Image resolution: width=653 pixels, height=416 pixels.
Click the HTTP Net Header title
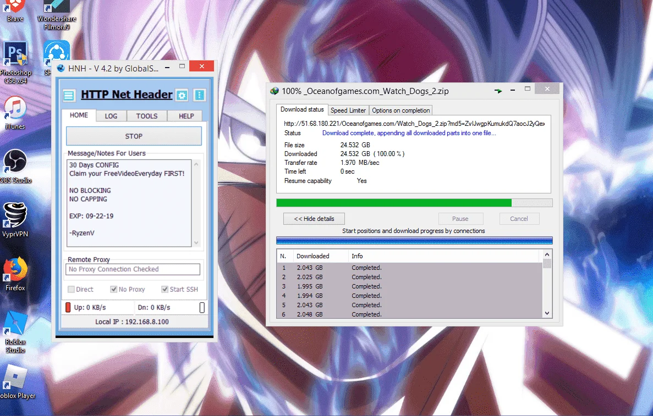127,95
